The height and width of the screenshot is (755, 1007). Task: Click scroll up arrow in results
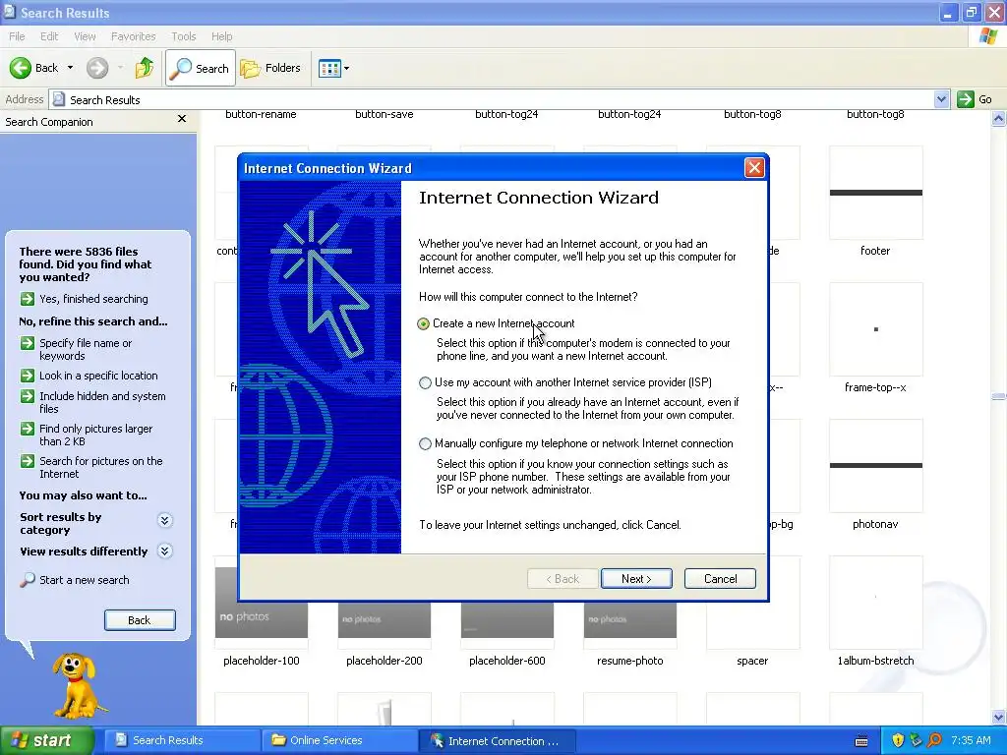[x=998, y=118]
